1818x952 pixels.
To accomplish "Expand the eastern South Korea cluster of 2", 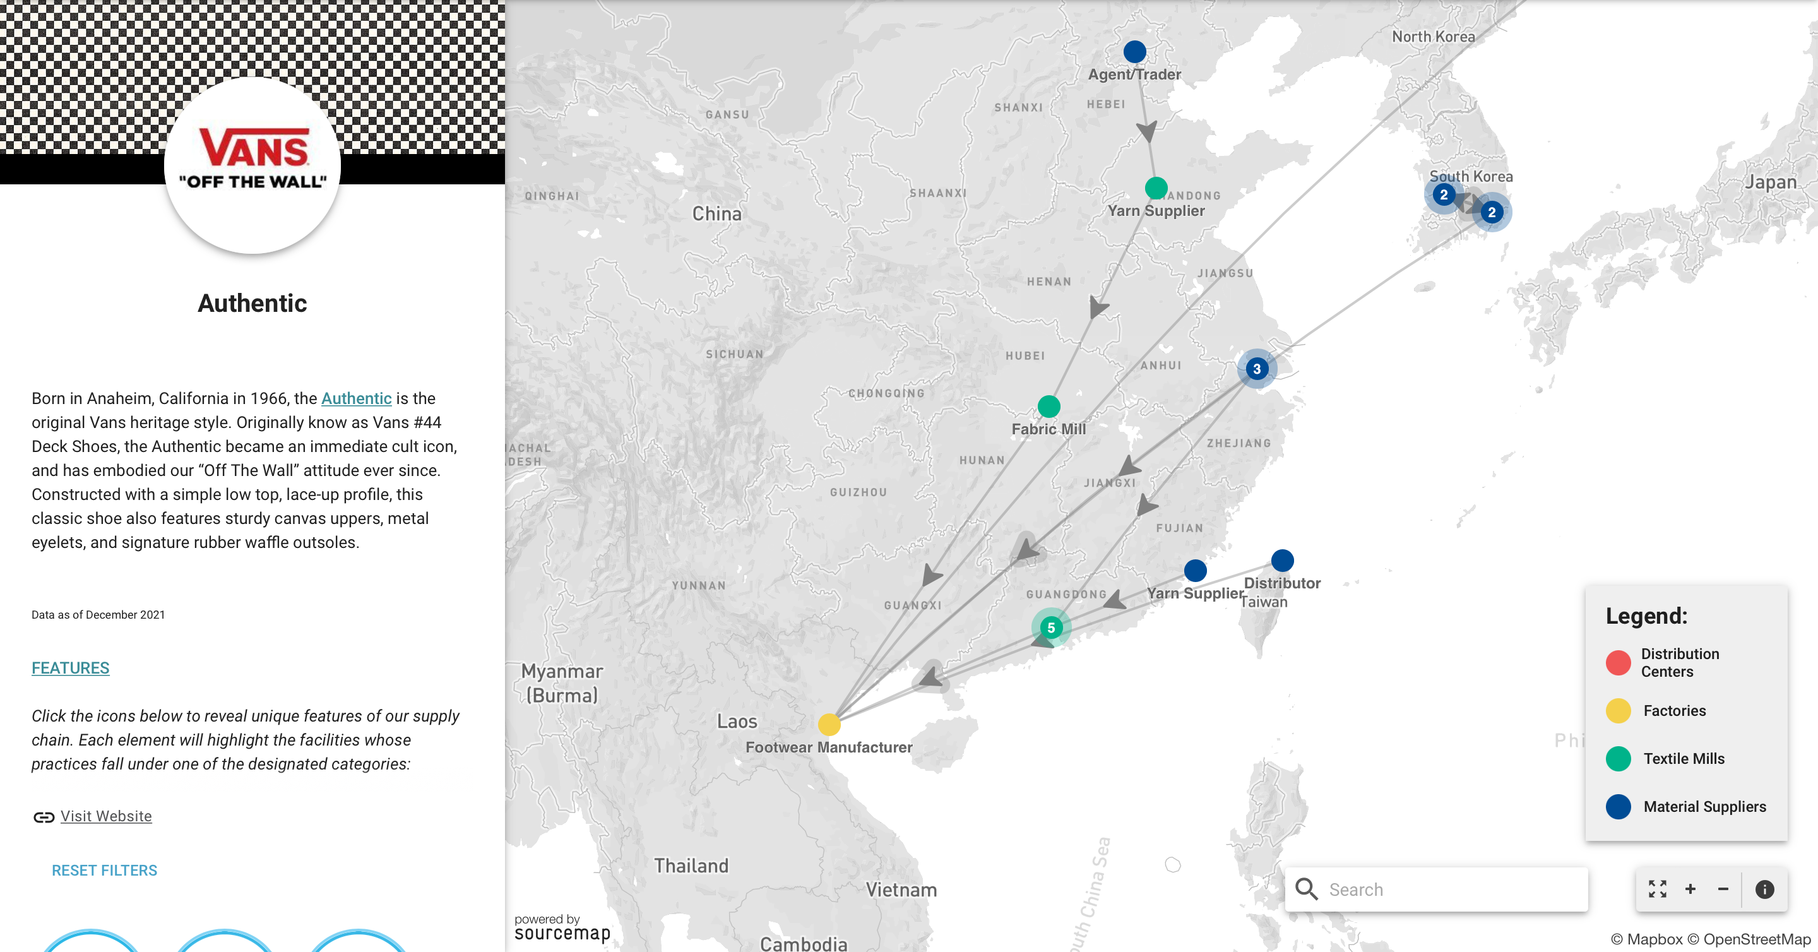I will tap(1491, 211).
